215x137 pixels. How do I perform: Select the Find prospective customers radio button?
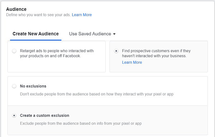[x=116, y=51]
